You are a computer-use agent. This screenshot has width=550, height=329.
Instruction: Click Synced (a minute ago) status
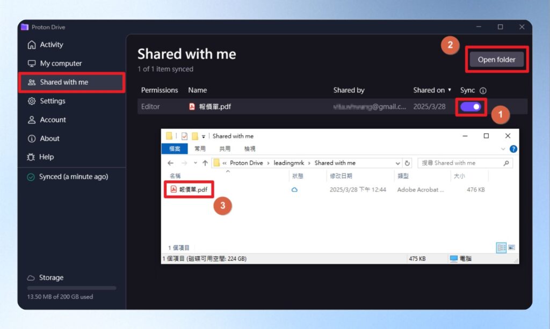tap(68, 177)
